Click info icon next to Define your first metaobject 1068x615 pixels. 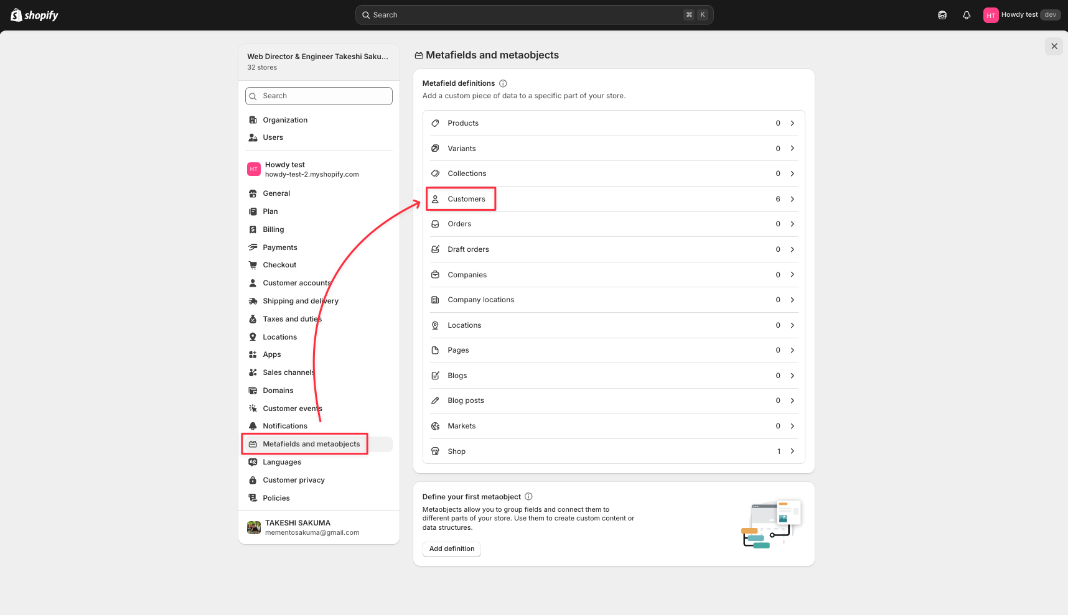(528, 496)
